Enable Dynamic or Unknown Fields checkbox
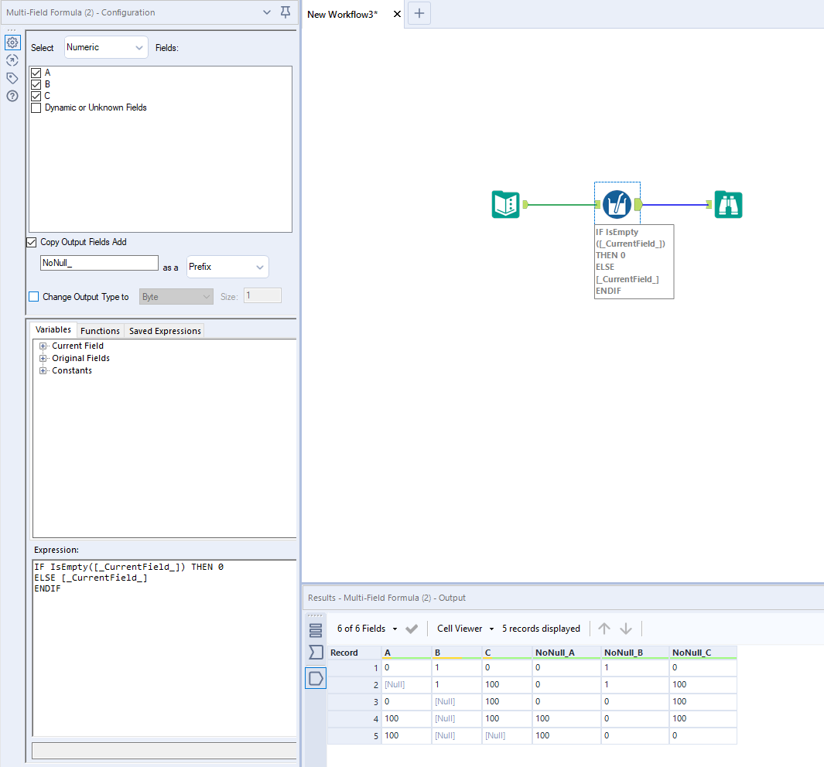824x767 pixels. (x=36, y=108)
